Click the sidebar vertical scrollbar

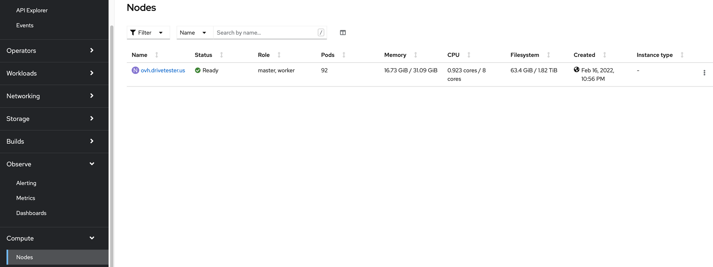click(x=112, y=146)
